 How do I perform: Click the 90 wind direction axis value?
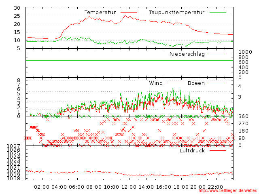point(242,138)
